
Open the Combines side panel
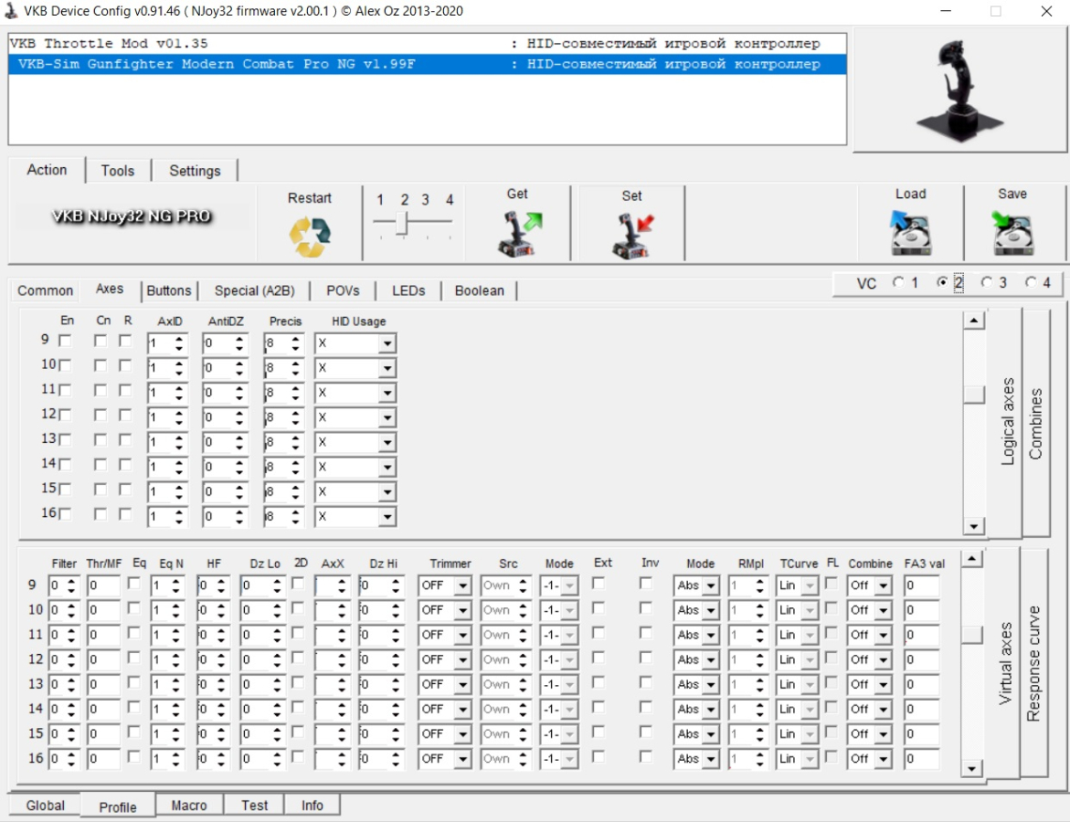(1036, 423)
